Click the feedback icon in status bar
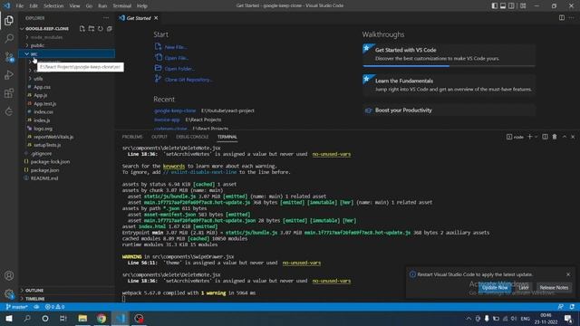Viewport: 580px width, 326px height. (x=561, y=307)
